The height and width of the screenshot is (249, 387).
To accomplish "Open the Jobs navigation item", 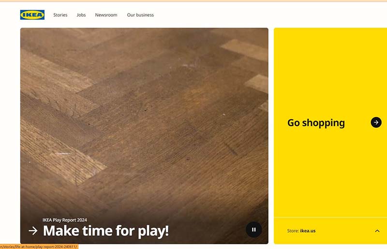I will coord(81,15).
